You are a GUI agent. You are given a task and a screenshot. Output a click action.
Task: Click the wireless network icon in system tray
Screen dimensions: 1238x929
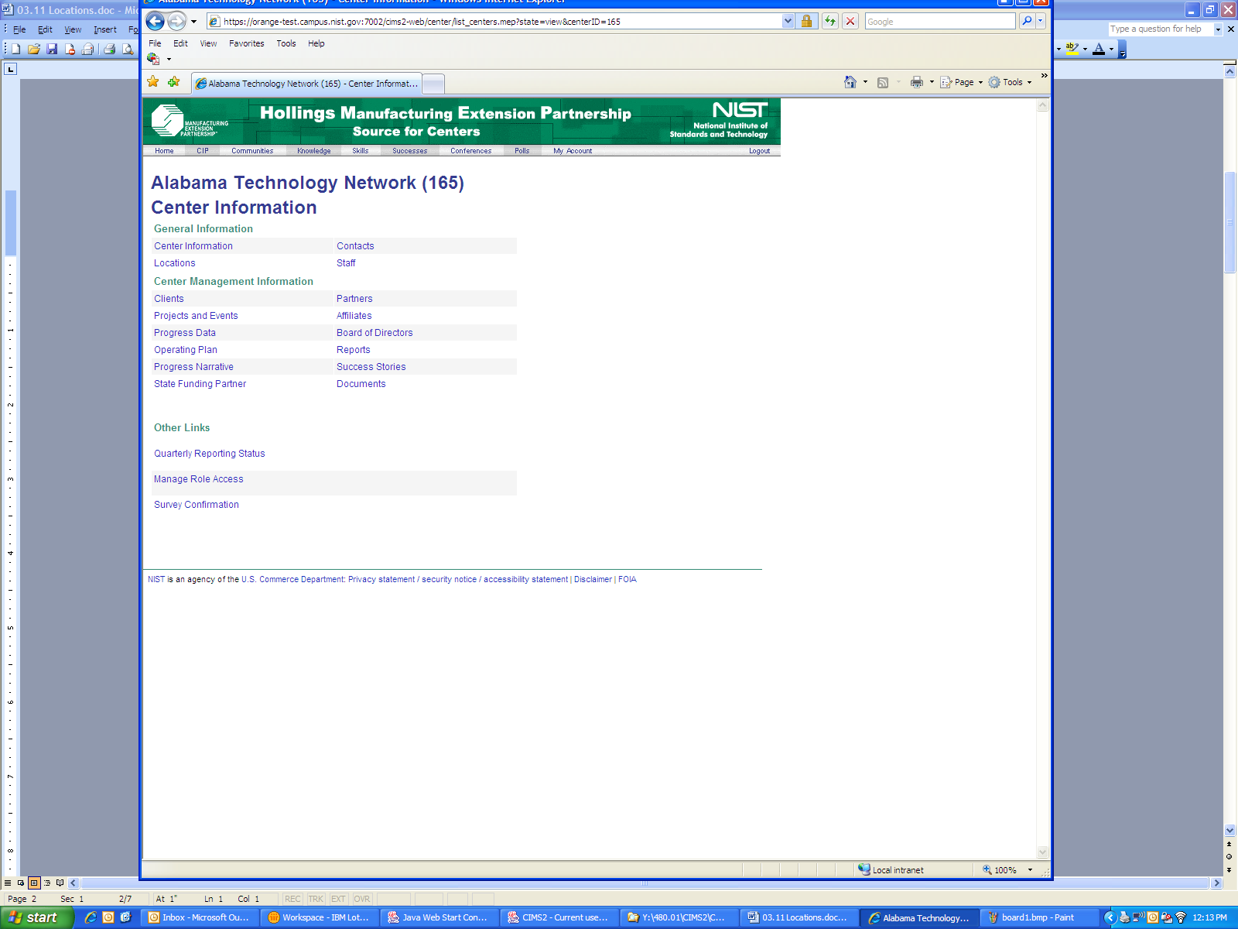pos(1181,917)
